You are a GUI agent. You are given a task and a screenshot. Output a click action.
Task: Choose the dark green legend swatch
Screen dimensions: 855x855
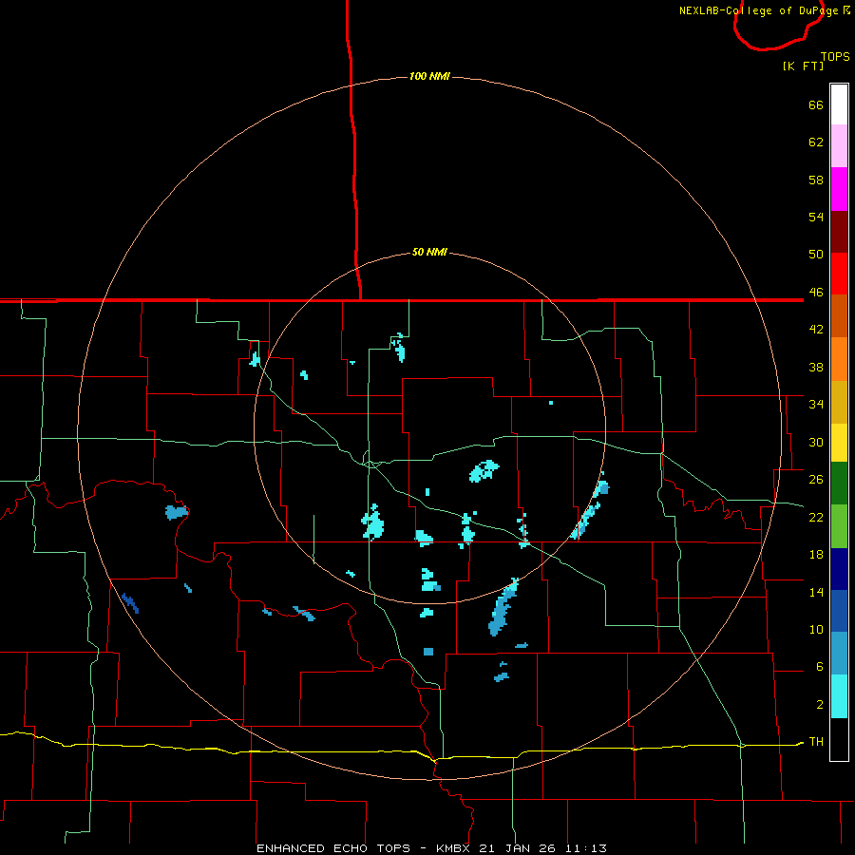[x=839, y=484]
